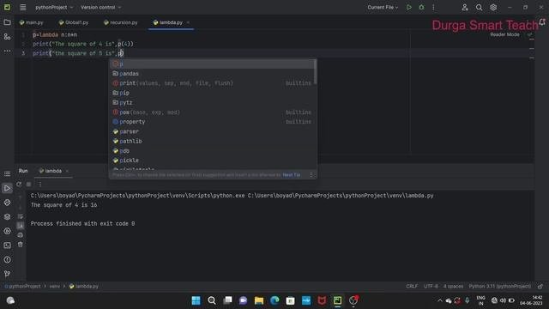Image resolution: width=549 pixels, height=309 pixels.
Task: Open taskbar clock showing 14:42
Action: click(x=531, y=300)
